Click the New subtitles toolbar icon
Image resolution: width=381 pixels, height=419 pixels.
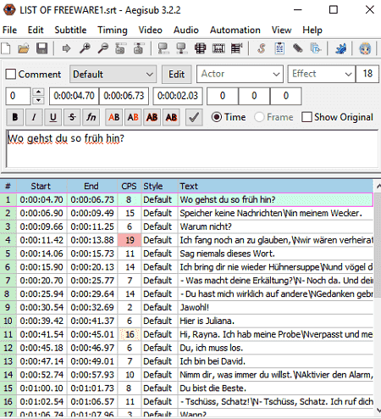(x=6, y=48)
